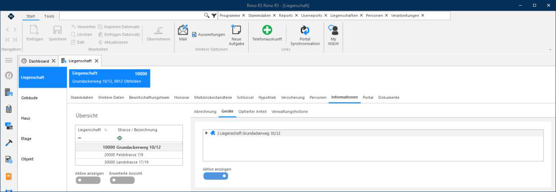Switch to Optierter Anteil sub-tab

pyautogui.click(x=252, y=112)
